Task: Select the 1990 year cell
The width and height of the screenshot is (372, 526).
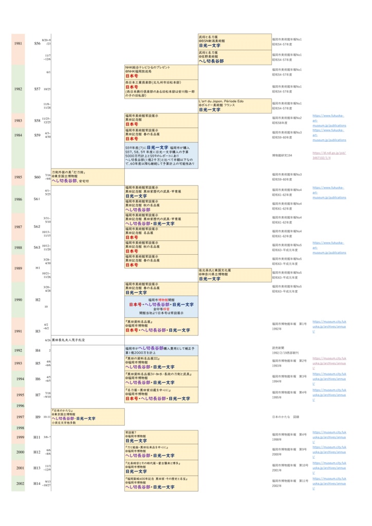Action: tap(18, 299)
